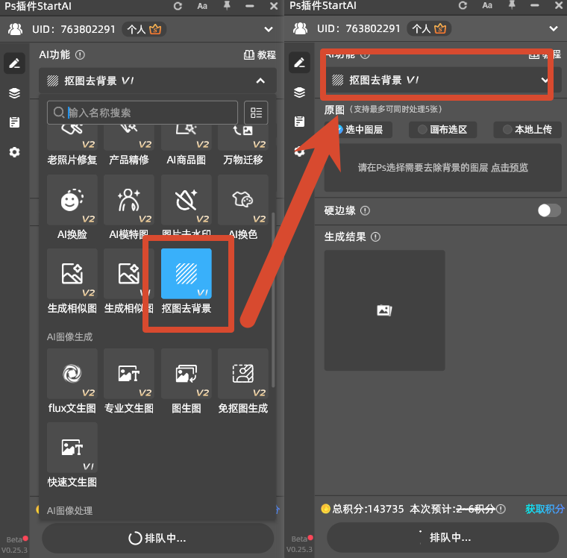567x558 pixels.
Task: Open layers sidebar icon in right panel
Action: (x=299, y=93)
